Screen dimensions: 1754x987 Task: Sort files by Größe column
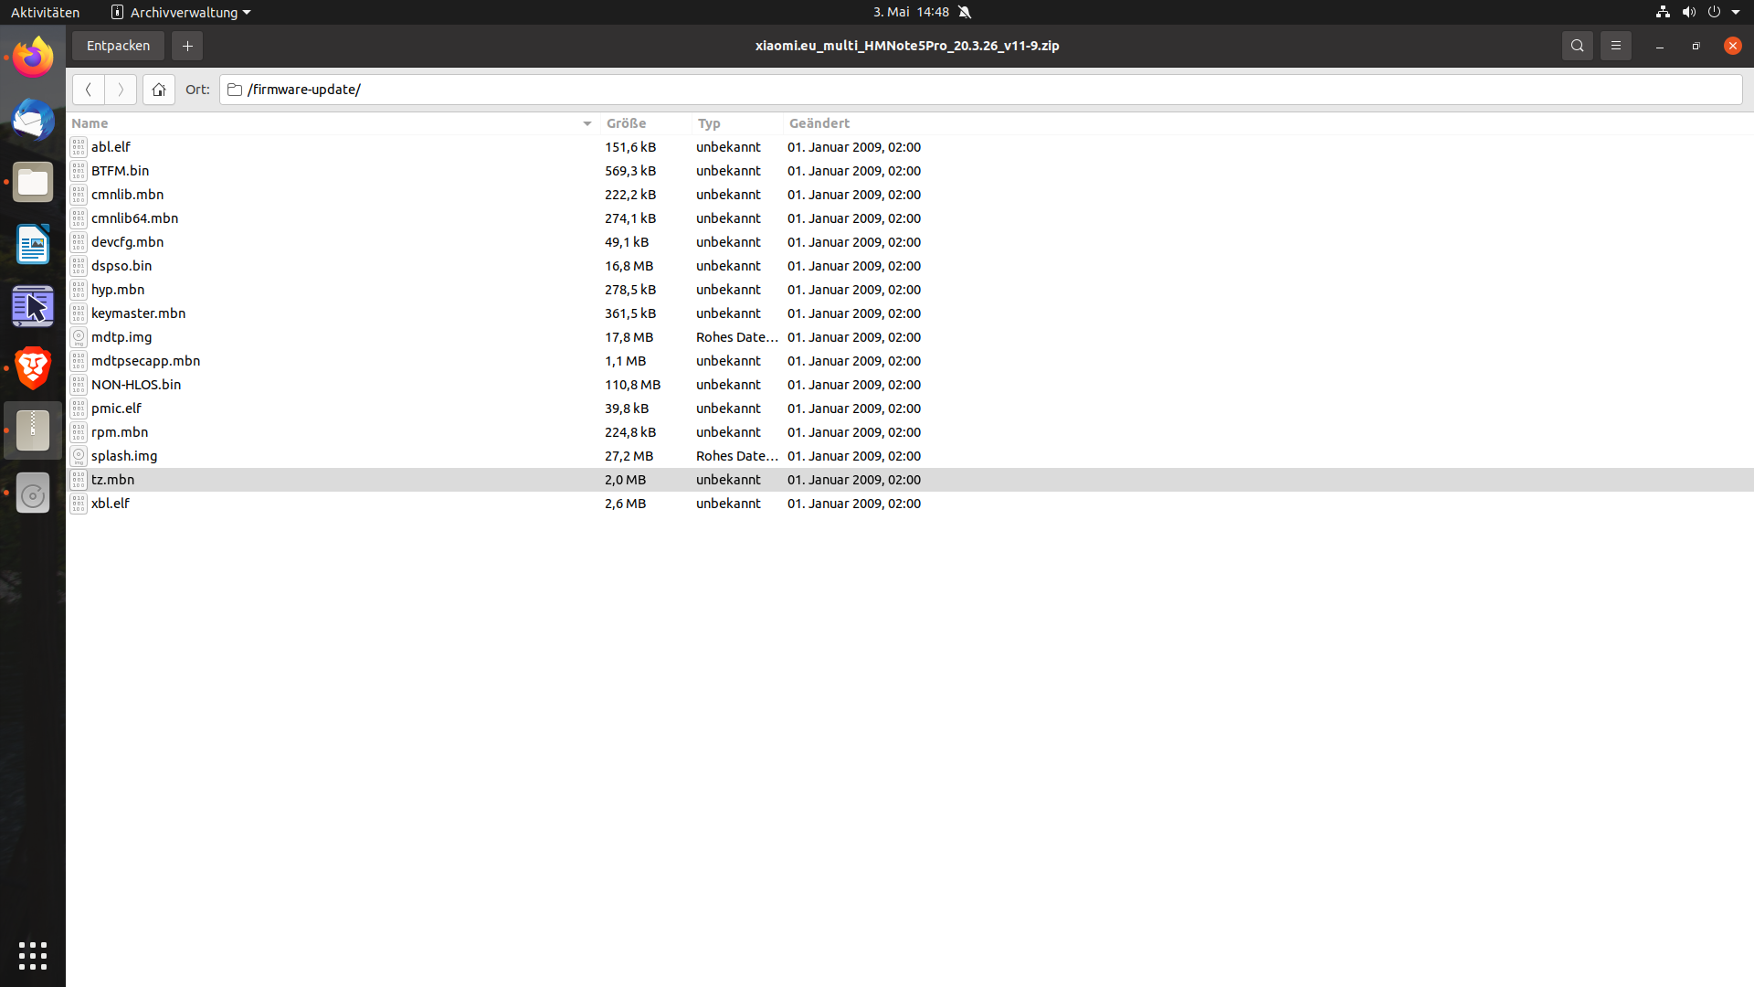coord(646,123)
